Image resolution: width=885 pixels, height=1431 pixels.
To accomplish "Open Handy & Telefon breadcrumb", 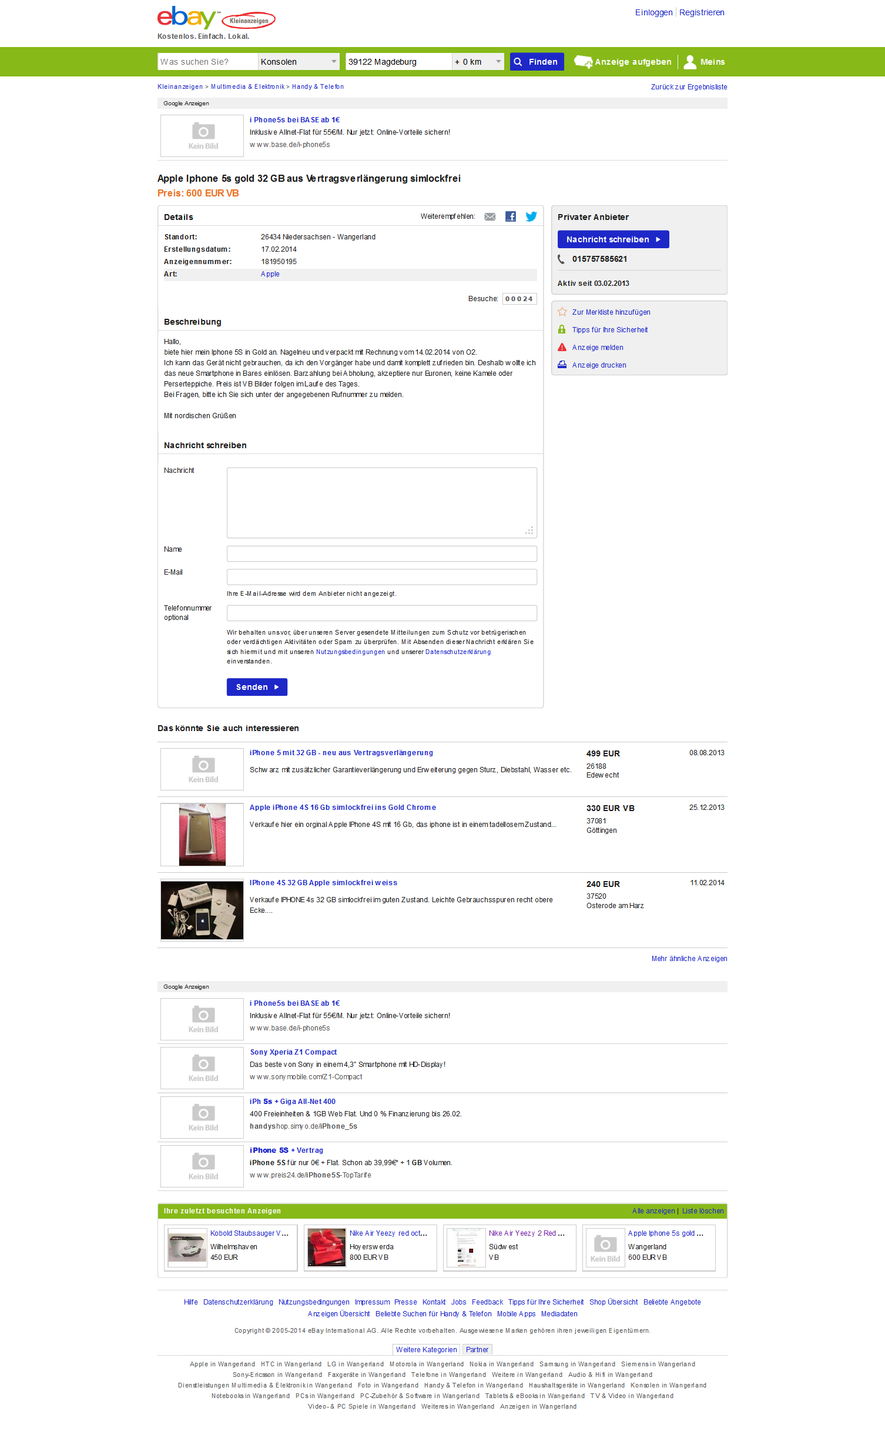I will coord(318,87).
